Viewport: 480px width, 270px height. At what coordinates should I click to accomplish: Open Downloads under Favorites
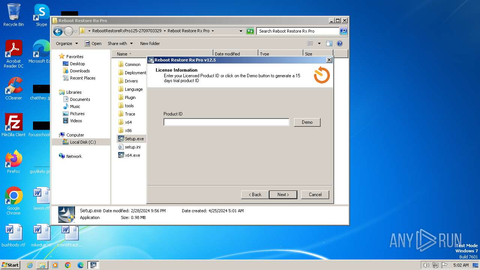coord(76,71)
